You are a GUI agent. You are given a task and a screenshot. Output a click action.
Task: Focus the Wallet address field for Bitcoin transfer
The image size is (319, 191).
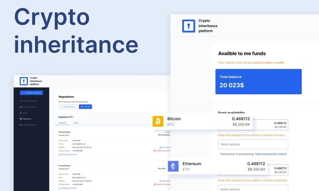point(253,144)
